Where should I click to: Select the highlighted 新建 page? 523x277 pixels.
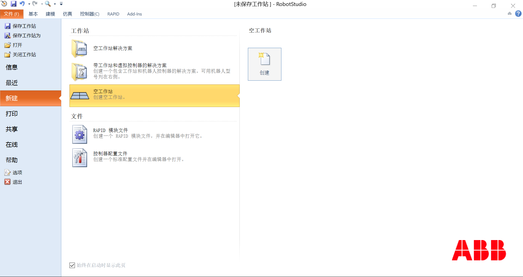click(x=31, y=98)
